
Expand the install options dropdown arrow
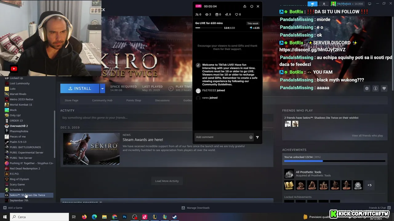click(103, 88)
